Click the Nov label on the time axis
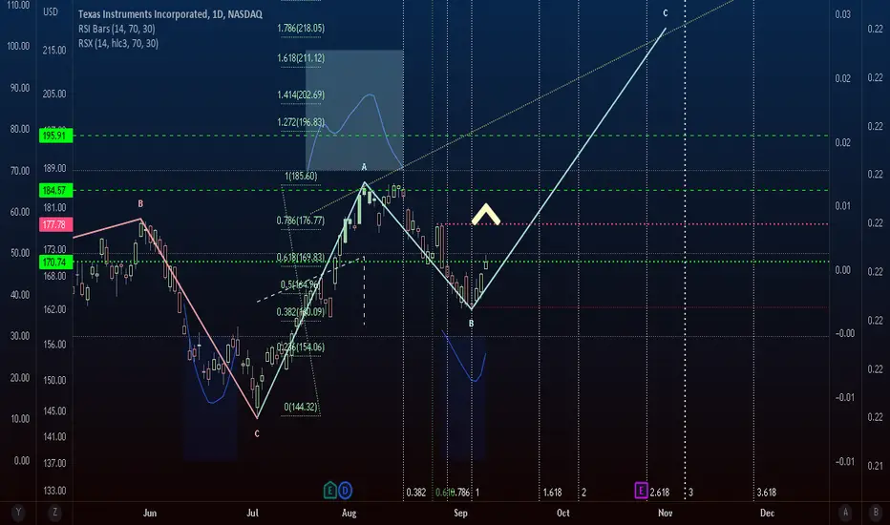The image size is (890, 525). 666,514
